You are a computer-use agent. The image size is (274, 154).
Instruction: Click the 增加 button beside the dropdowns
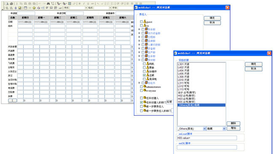click(x=234, y=128)
